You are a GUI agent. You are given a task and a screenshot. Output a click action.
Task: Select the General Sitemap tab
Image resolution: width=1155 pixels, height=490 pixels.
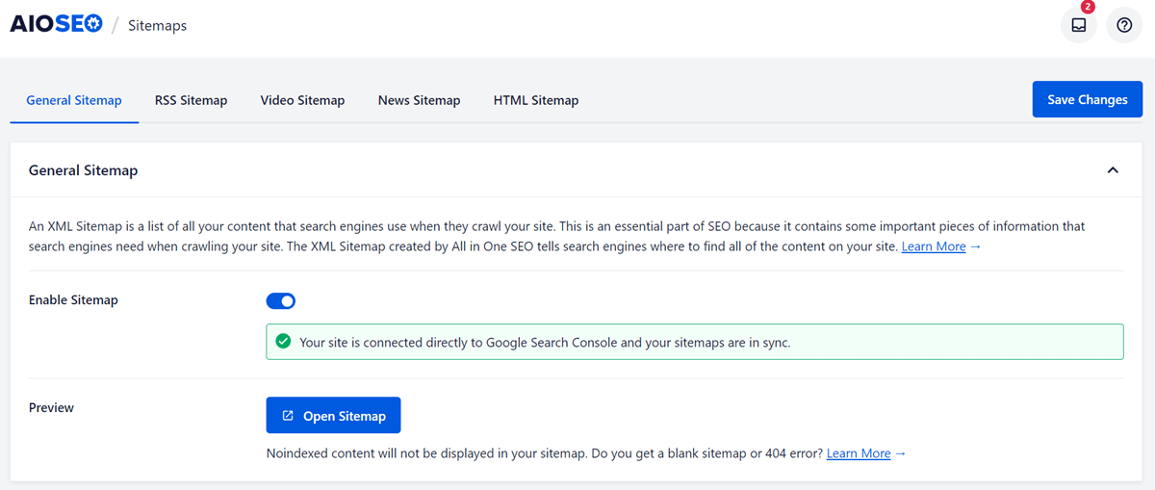74,100
